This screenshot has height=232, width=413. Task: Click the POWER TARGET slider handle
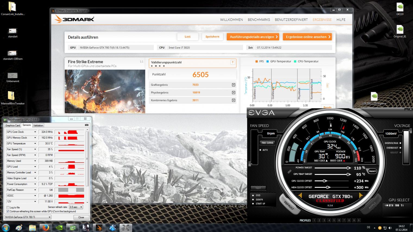pos(348,168)
